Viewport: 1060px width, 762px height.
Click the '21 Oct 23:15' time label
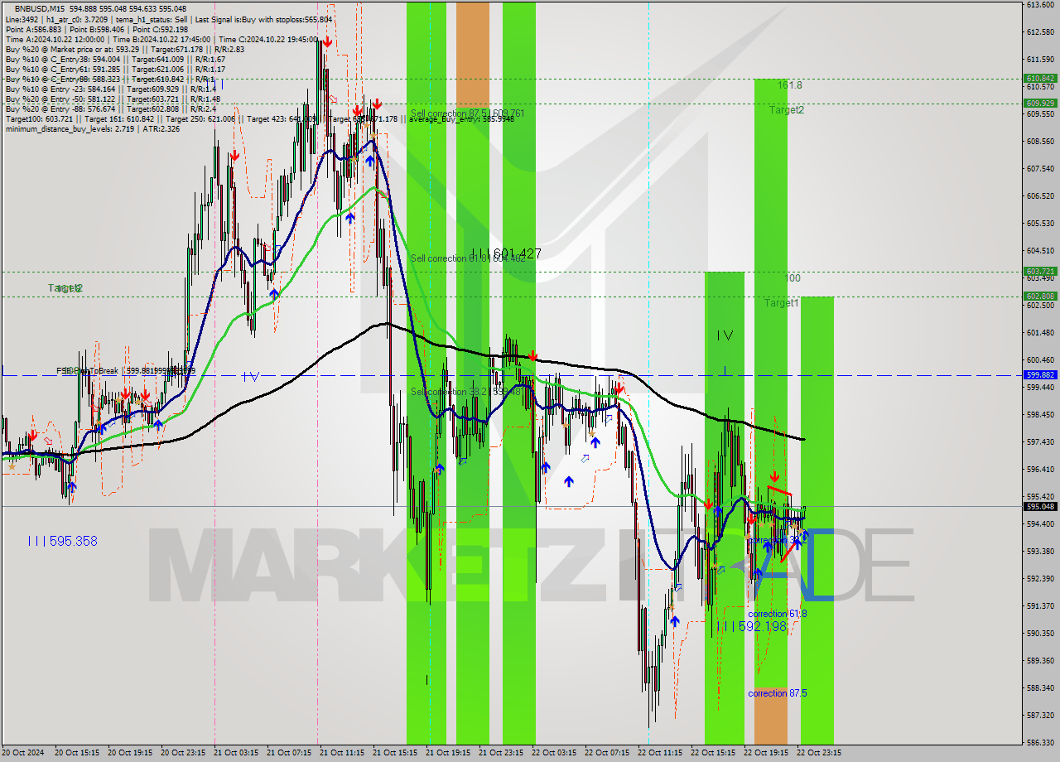(500, 753)
